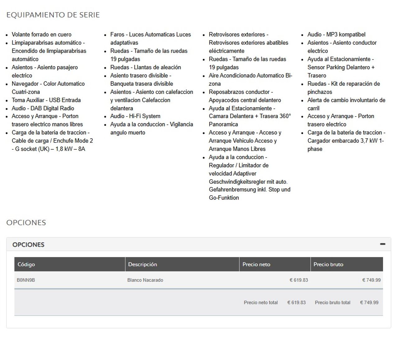Click Cargador embarcado 3,7 kW 1-phase item
The image size is (398, 339).
tap(346, 141)
